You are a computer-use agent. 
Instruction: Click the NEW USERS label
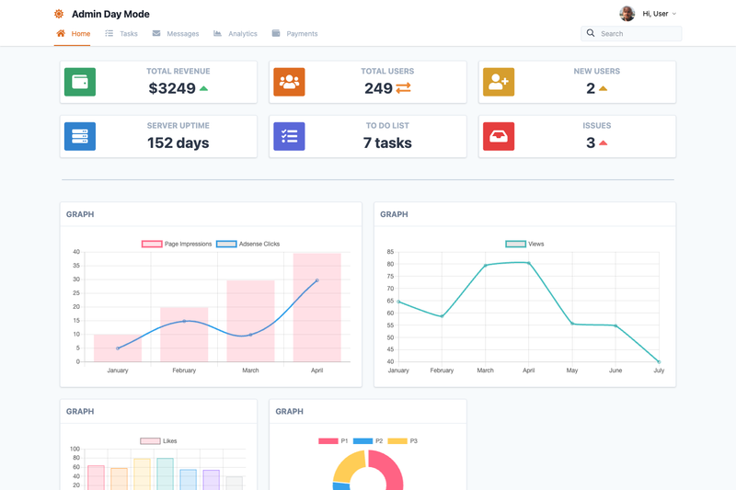coord(596,72)
